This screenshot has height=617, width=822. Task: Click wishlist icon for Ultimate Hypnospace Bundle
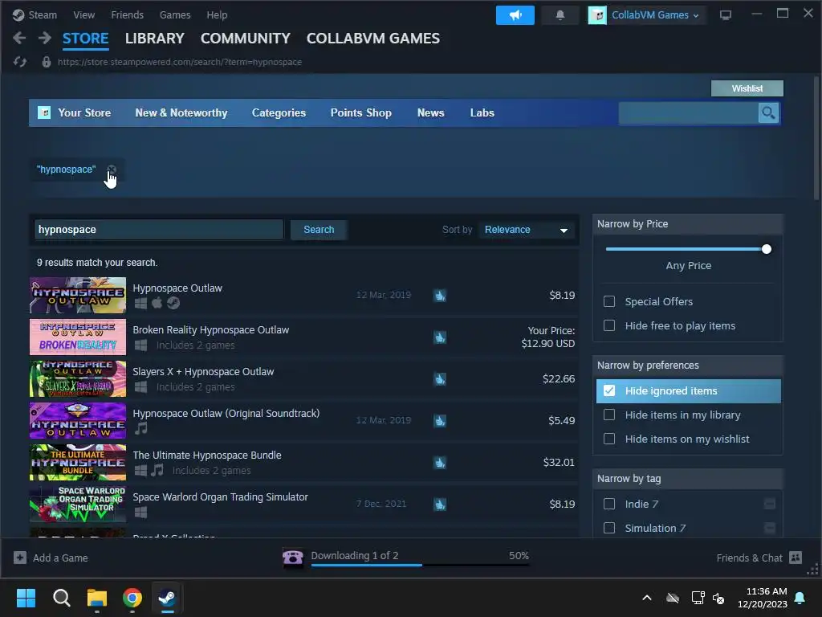[x=440, y=463]
